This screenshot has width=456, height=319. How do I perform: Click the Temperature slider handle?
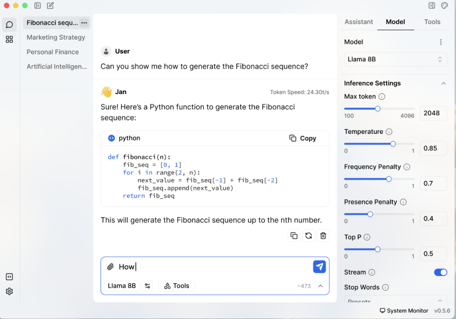(x=393, y=144)
